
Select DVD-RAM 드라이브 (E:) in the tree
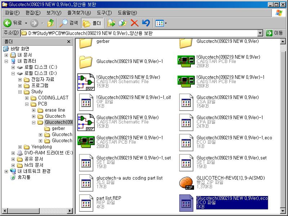click(49, 153)
